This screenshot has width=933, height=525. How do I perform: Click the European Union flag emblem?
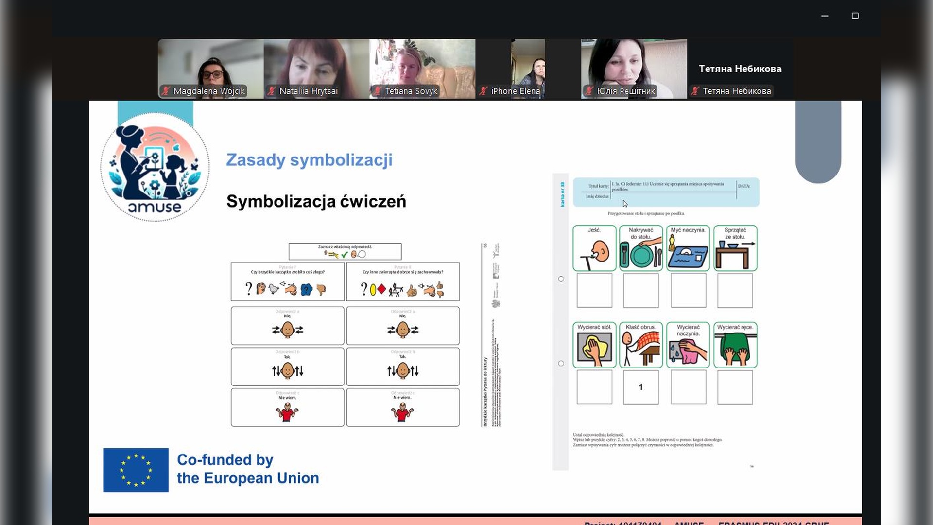coord(136,470)
